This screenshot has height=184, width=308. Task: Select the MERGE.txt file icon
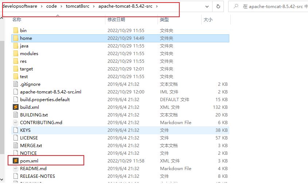(x=16, y=145)
